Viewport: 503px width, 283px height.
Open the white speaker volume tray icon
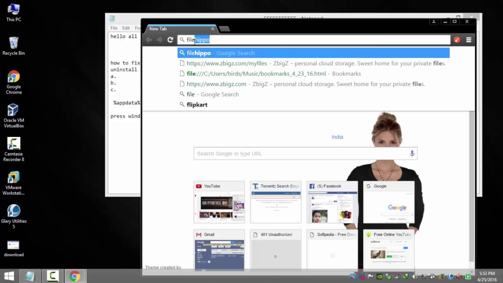click(x=415, y=277)
